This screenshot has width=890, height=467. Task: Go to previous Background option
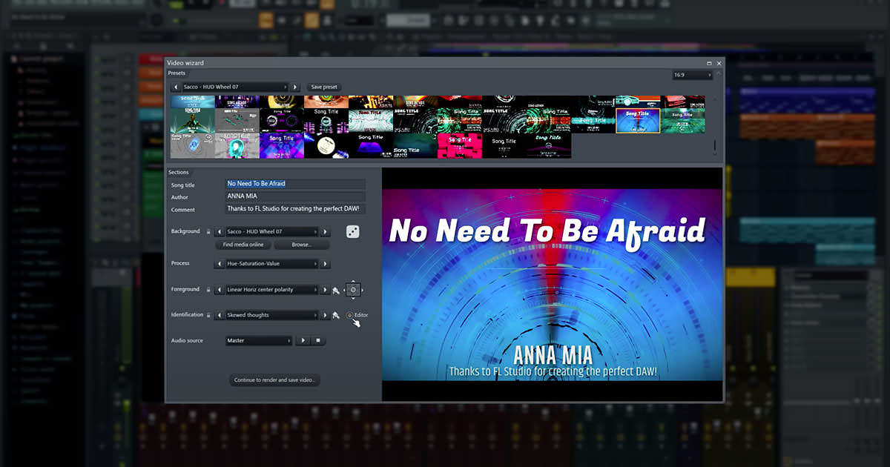[220, 231]
